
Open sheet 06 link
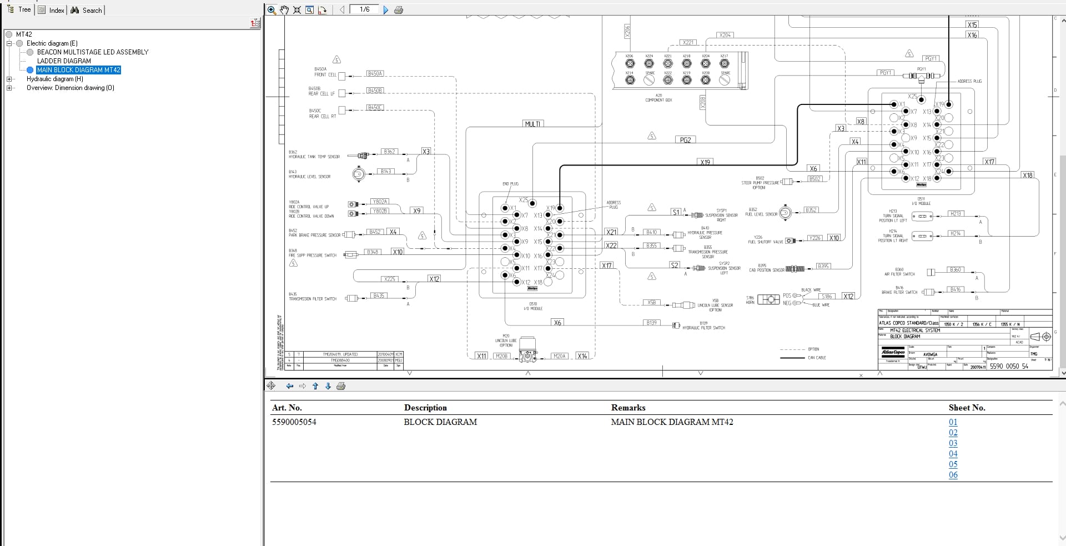953,475
